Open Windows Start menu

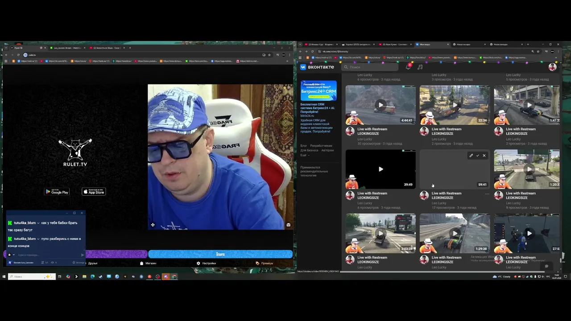[4, 276]
